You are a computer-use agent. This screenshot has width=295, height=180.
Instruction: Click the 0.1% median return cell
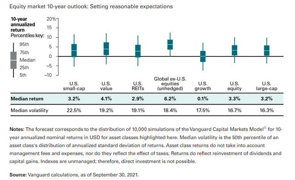coord(202,99)
